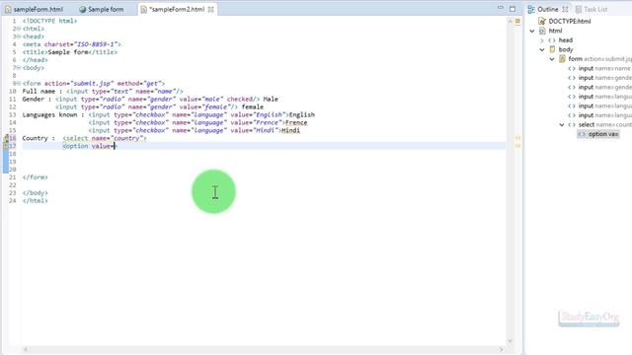The image size is (632, 355).
Task: Collapse the body node in Outline
Action: coord(542,49)
